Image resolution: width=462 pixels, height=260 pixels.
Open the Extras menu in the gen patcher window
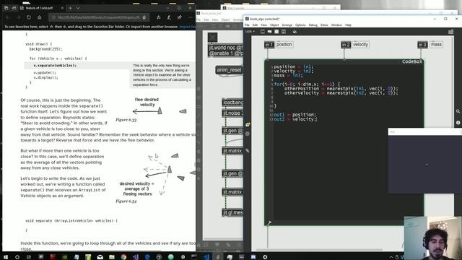point(324,25)
